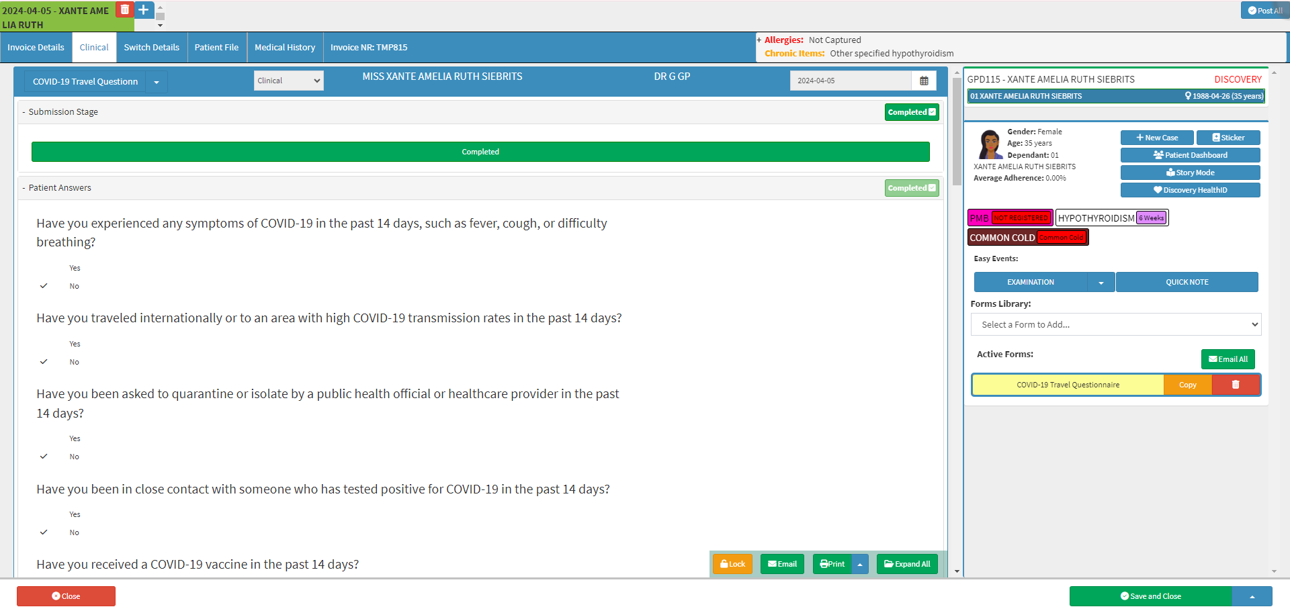Select Yes for the quarantine or isolate question
Screen dimensions: 1290x613
tap(75, 438)
